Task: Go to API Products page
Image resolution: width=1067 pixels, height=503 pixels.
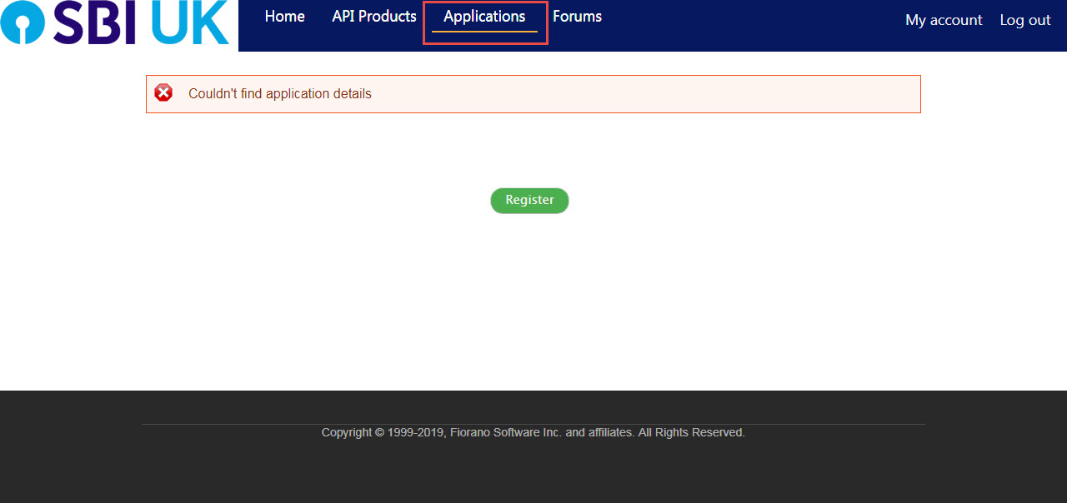Action: [374, 17]
